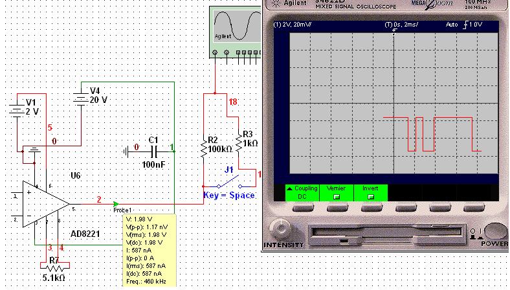Viewport: 510px width, 290px height.
Task: Click probe value 'Freq.: 460 kHz'
Action: point(146,282)
